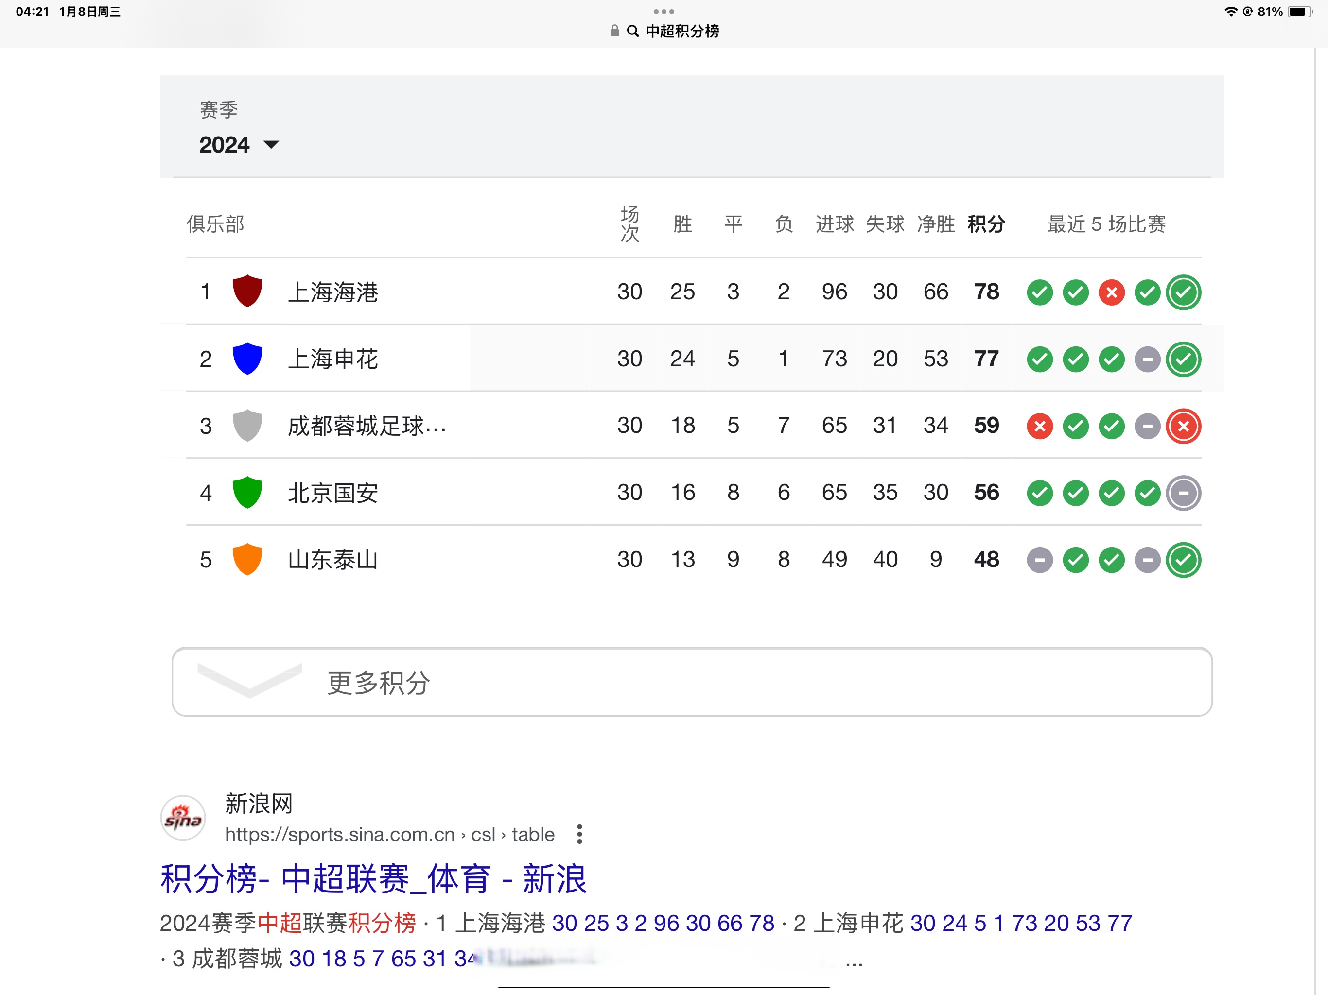
Task: Select the 成都蓉城足球… team name
Action: [x=367, y=426]
